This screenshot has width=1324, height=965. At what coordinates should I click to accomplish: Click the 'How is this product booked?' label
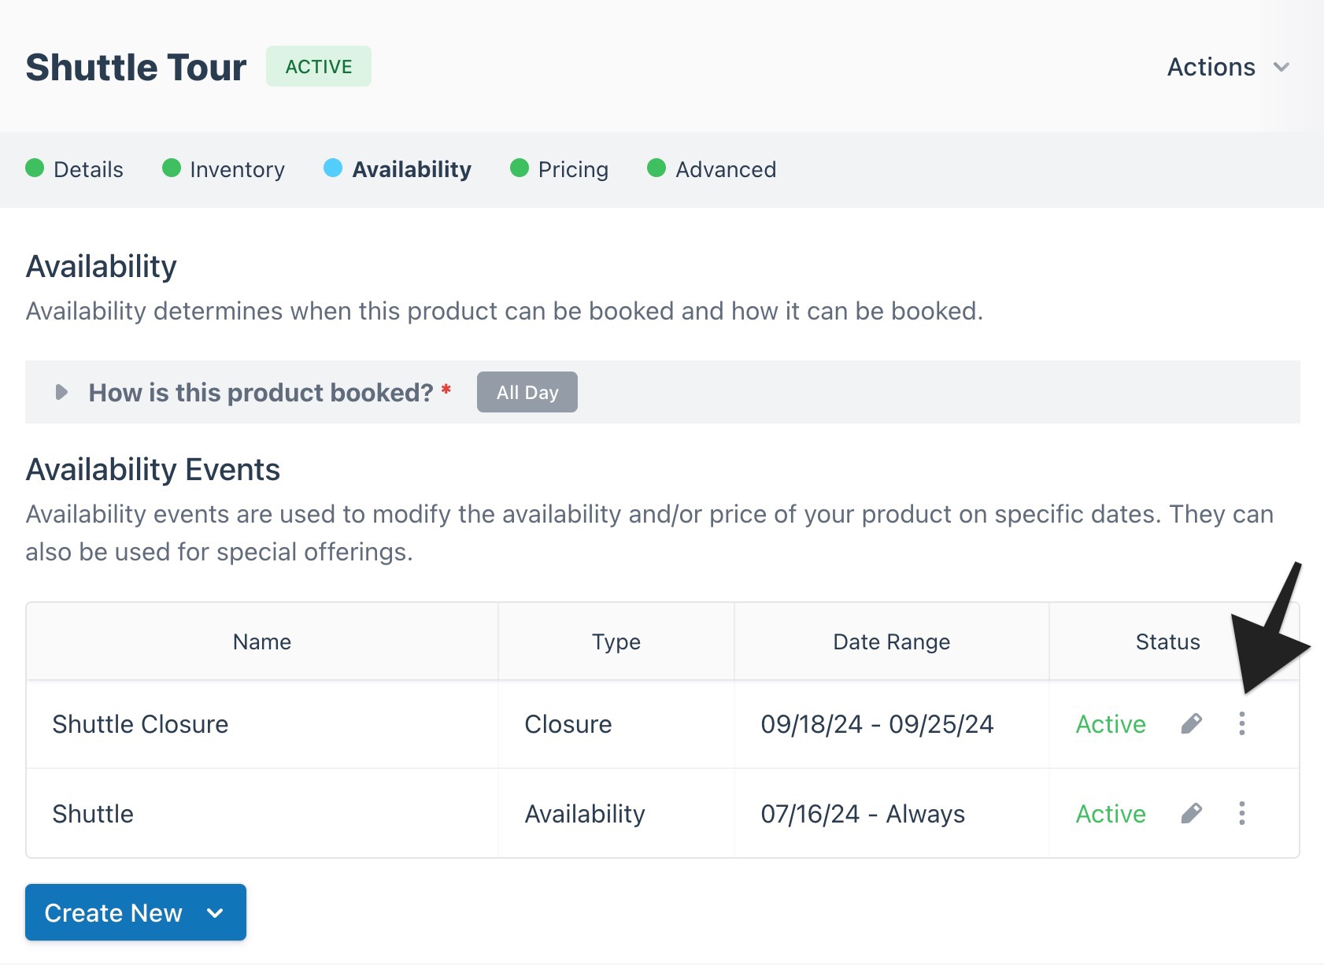pos(261,392)
